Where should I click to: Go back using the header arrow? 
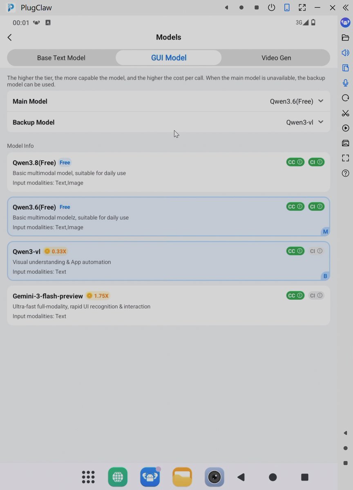click(x=10, y=37)
